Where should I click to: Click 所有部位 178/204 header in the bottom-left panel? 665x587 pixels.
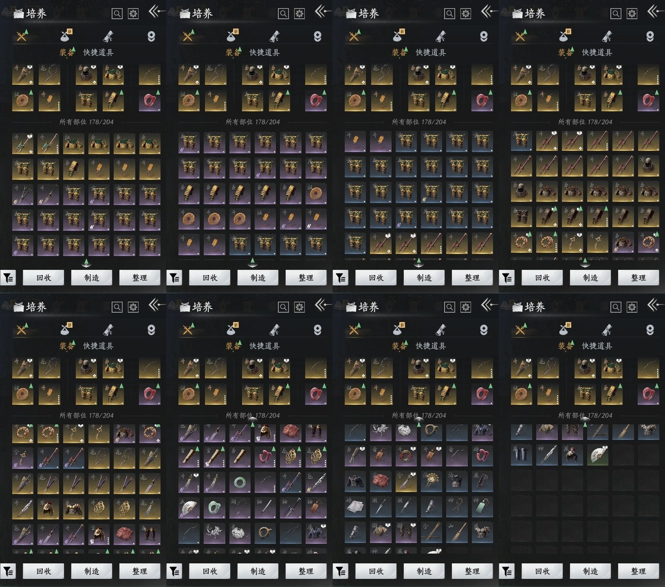pyautogui.click(x=86, y=415)
